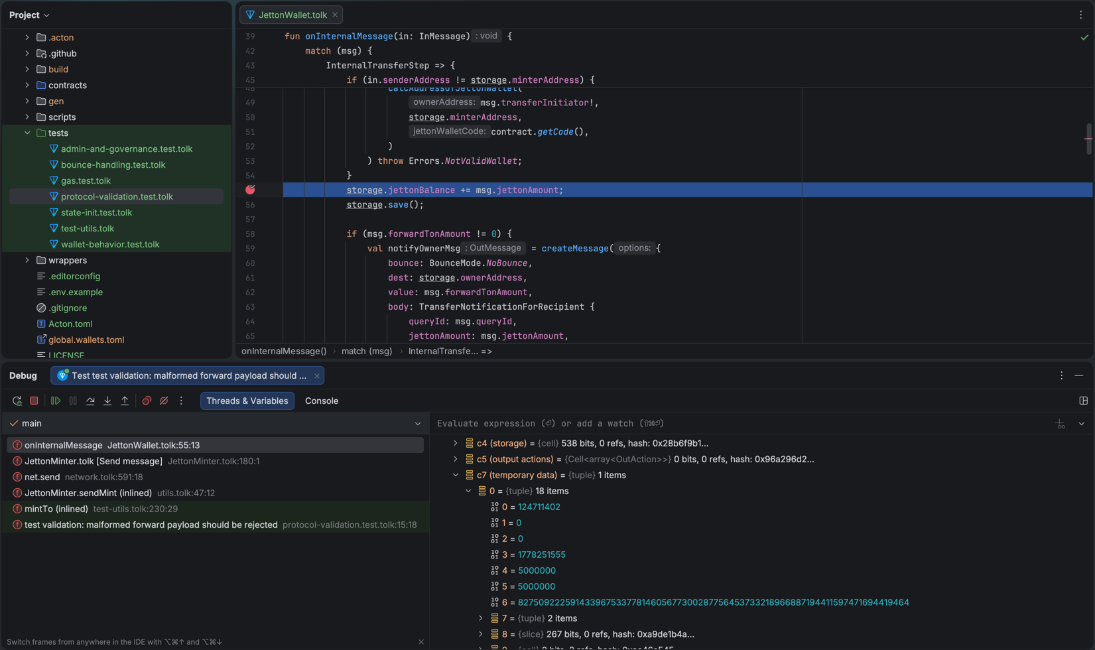Screen dimensions: 1095x650
Task: Open test-utils.tolk file
Action: click(87, 228)
